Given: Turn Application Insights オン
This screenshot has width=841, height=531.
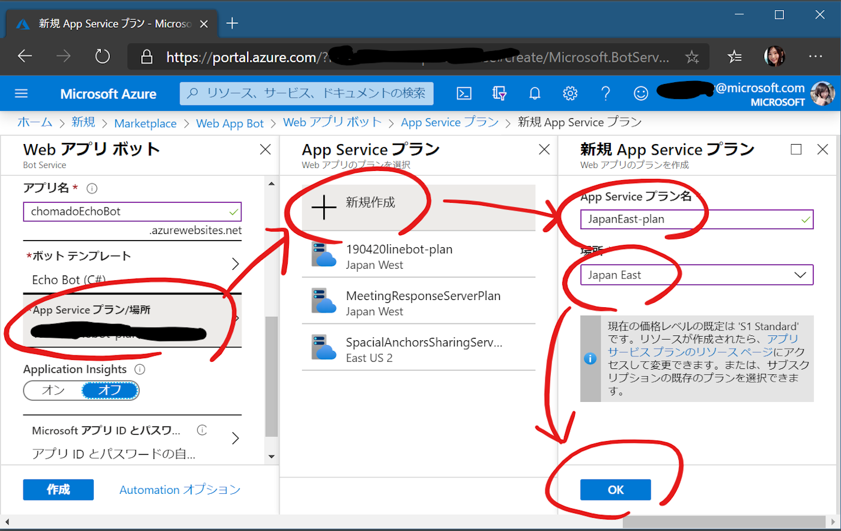Looking at the screenshot, I should tap(53, 390).
